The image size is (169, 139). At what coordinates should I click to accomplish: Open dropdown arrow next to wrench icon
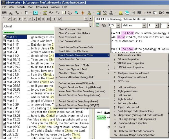click(x=22, y=13)
